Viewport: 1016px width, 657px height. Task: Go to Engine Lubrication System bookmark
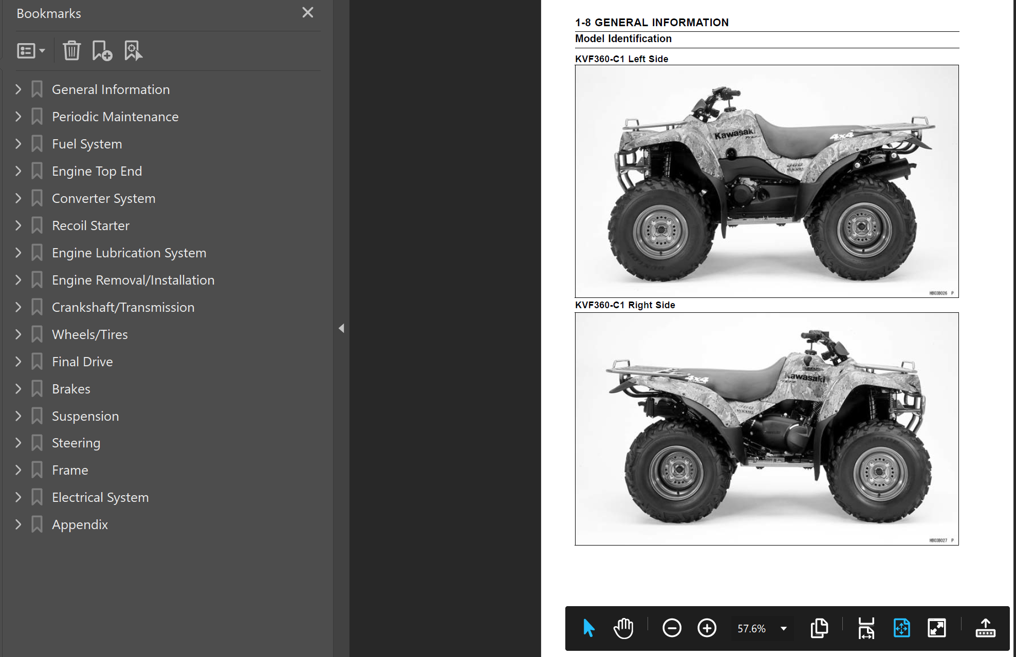pyautogui.click(x=129, y=253)
